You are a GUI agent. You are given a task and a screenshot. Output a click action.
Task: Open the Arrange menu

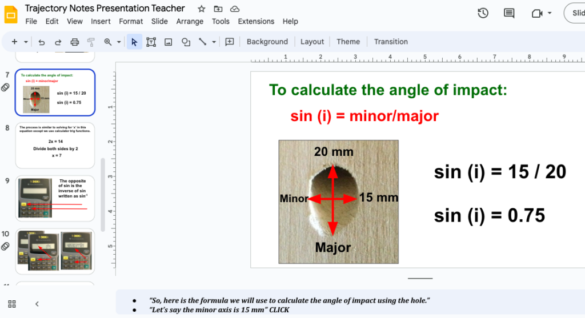[x=190, y=21]
